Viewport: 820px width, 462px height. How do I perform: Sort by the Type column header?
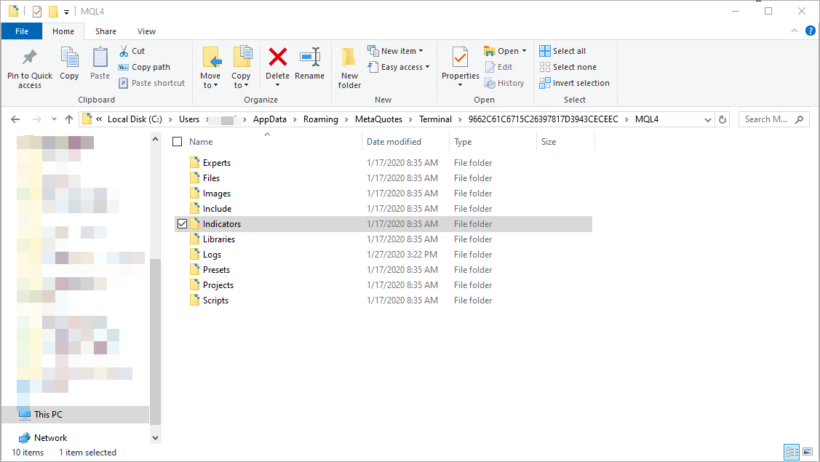(463, 142)
